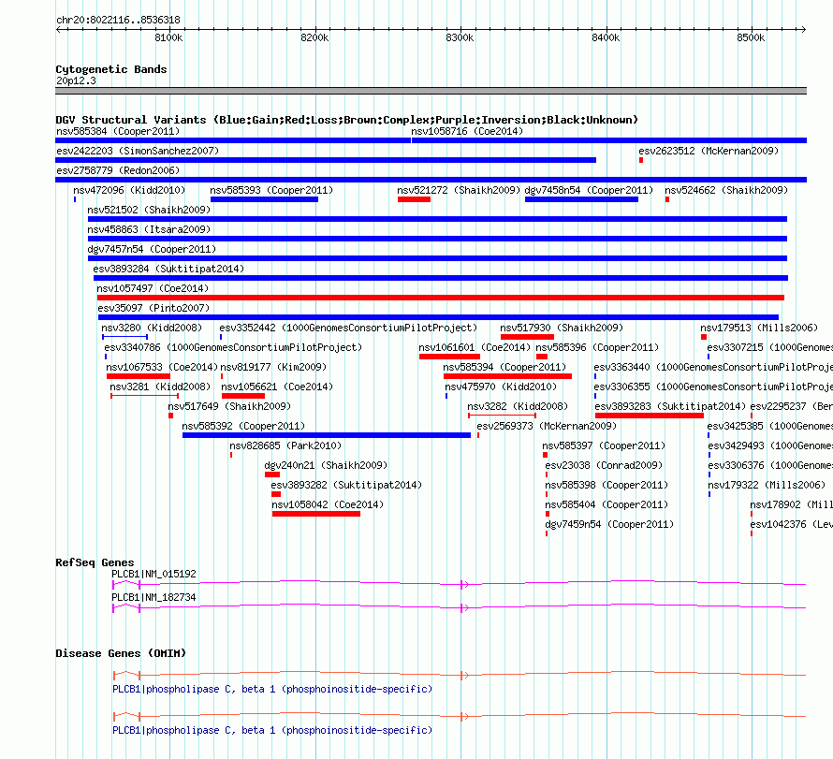833x759 pixels.
Task: Click red bar under nsv585394 (Cooper2011)
Action: click(x=507, y=376)
